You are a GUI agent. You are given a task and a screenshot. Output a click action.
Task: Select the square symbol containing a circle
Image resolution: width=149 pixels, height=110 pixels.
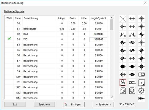123,91
